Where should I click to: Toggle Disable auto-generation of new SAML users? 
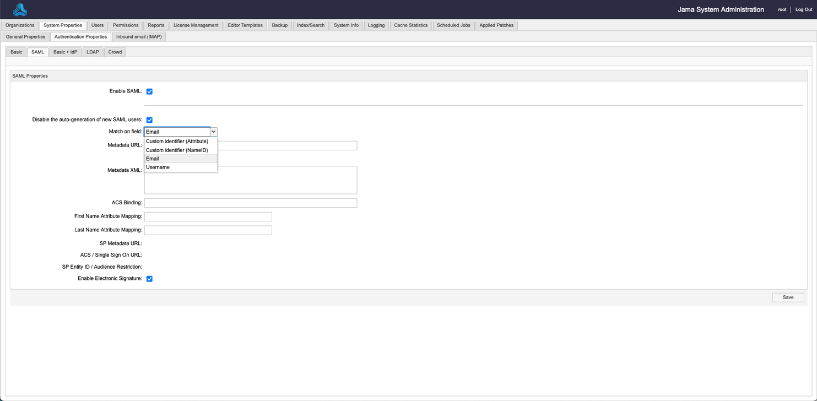(149, 120)
